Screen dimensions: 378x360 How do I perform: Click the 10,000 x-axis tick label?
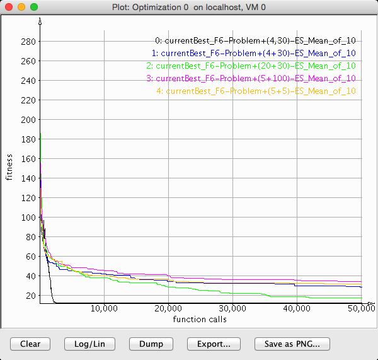pyautogui.click(x=103, y=309)
